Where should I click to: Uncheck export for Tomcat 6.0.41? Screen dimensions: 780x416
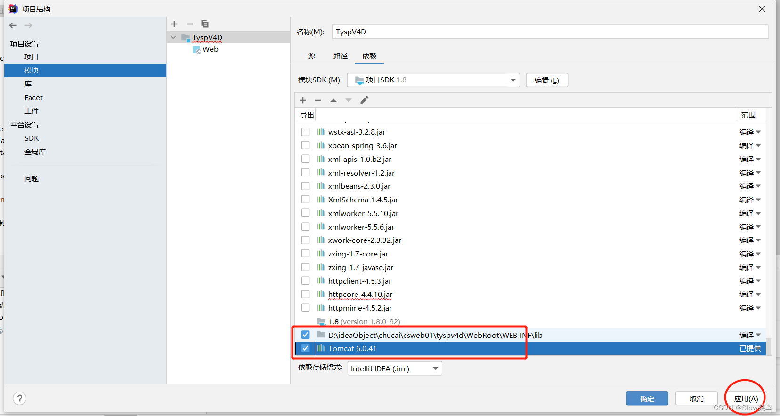[306, 348]
